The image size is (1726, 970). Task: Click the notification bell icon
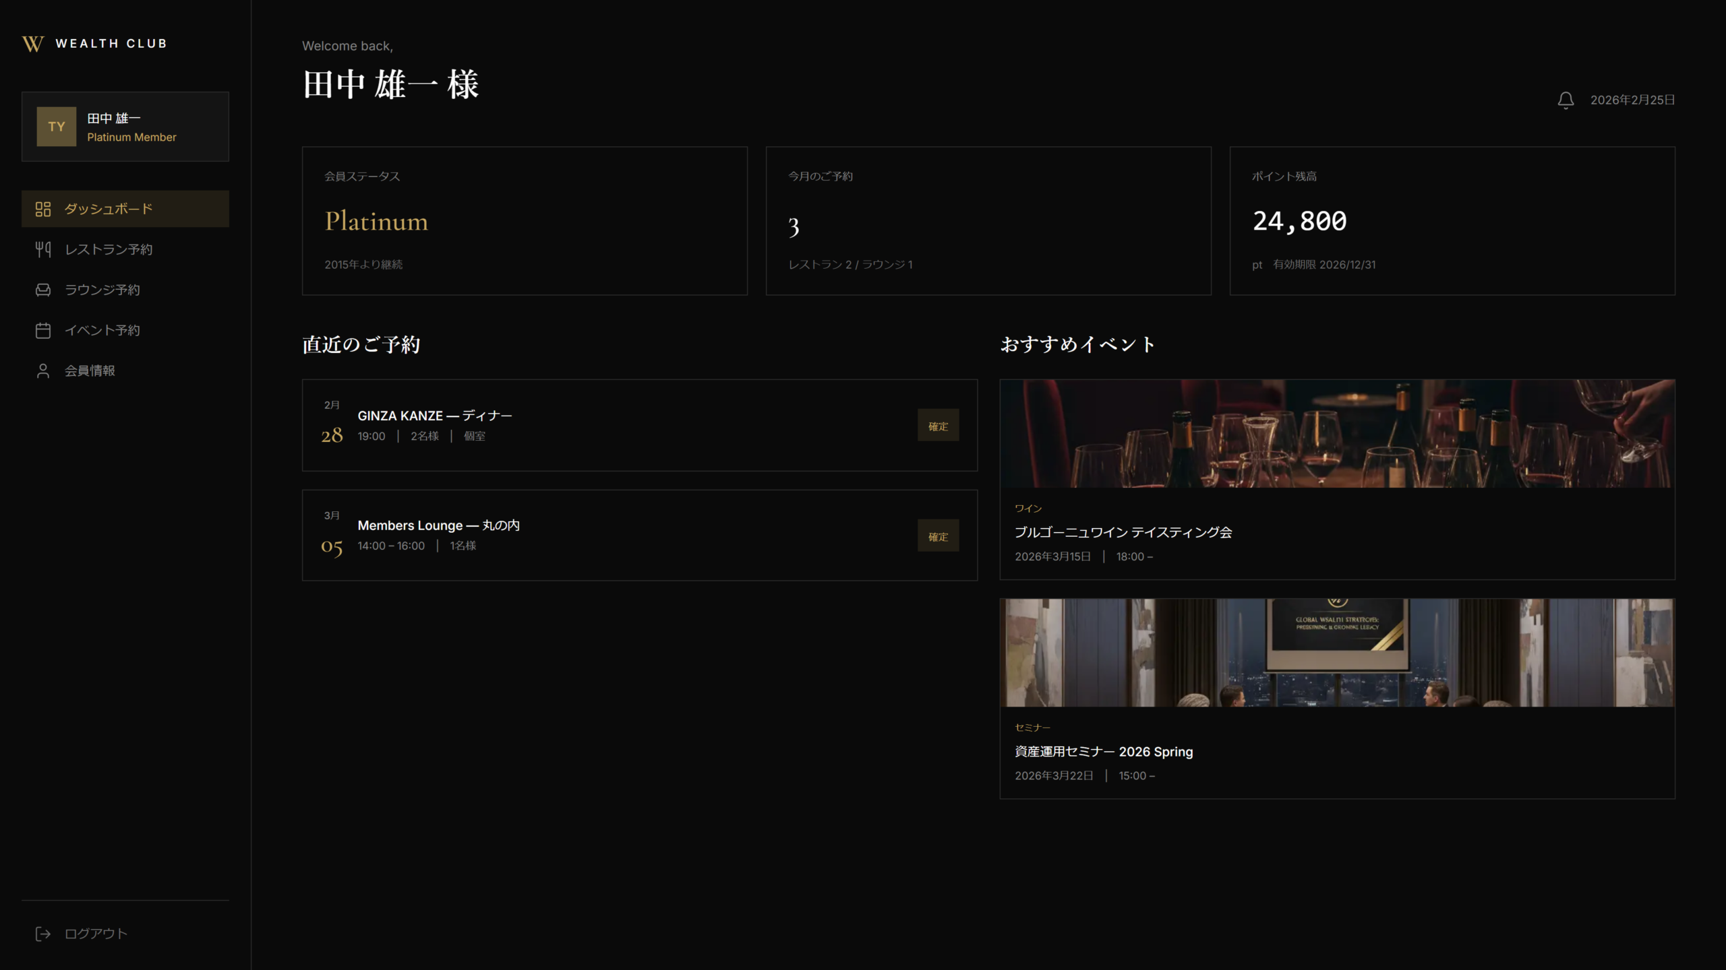(x=1566, y=100)
